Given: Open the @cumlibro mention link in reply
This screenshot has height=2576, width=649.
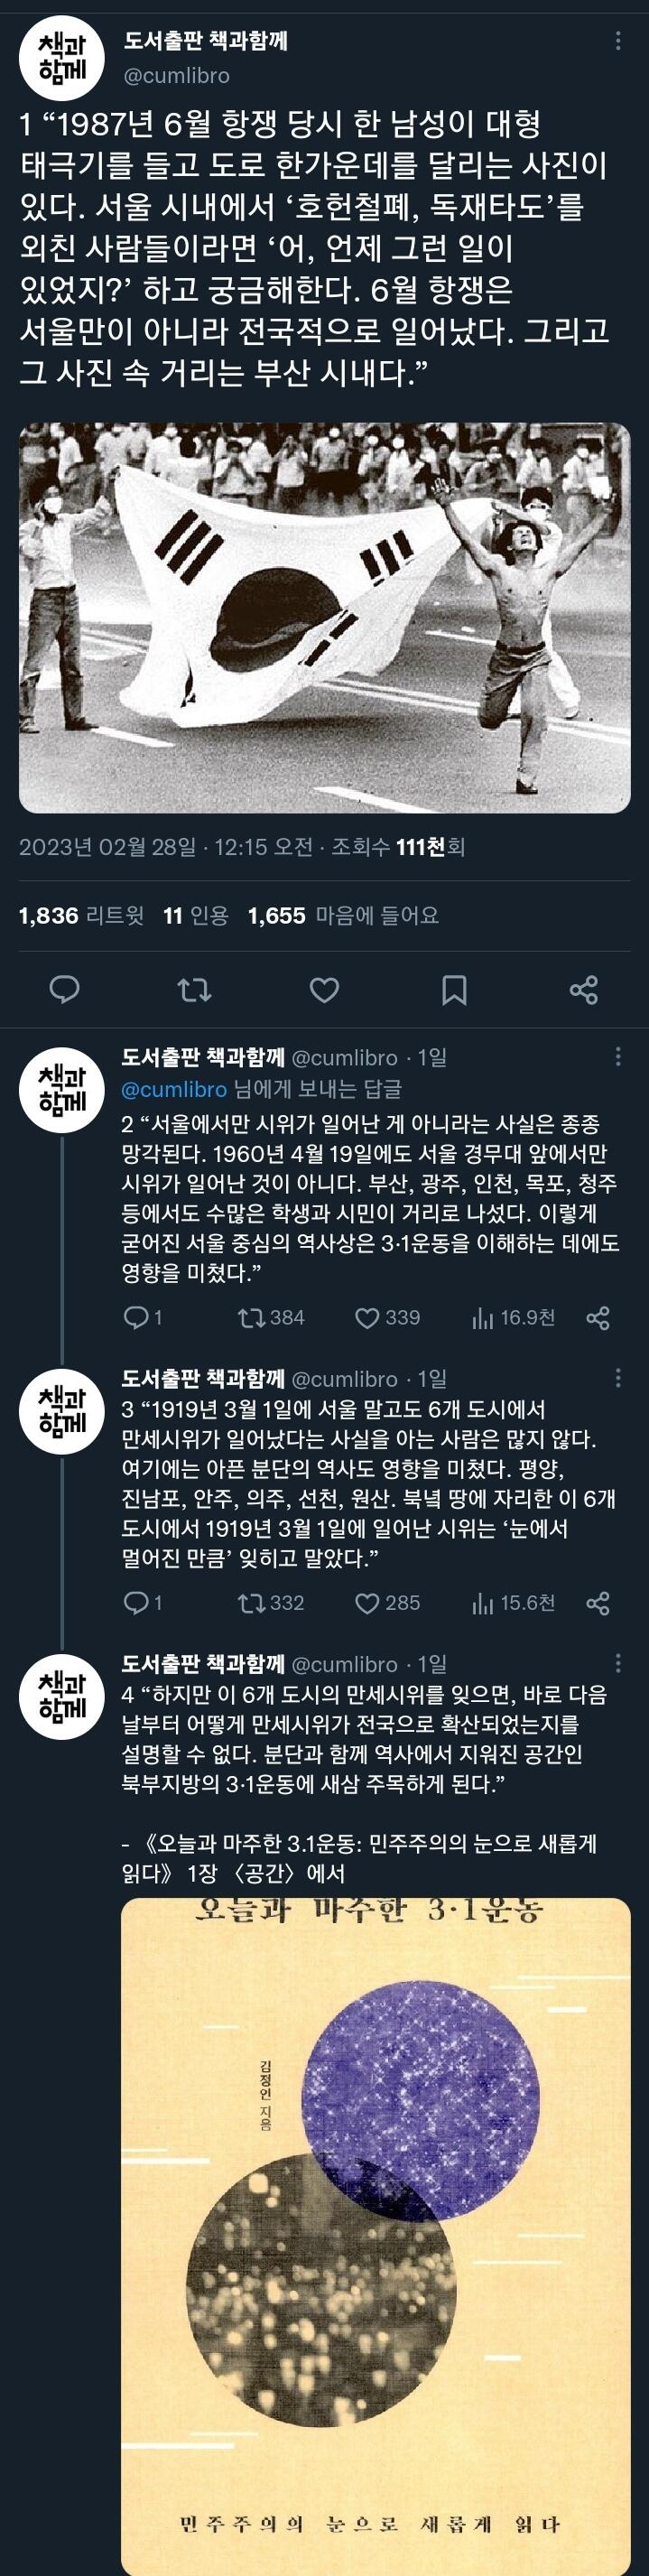Looking at the screenshot, I should click(x=174, y=1088).
